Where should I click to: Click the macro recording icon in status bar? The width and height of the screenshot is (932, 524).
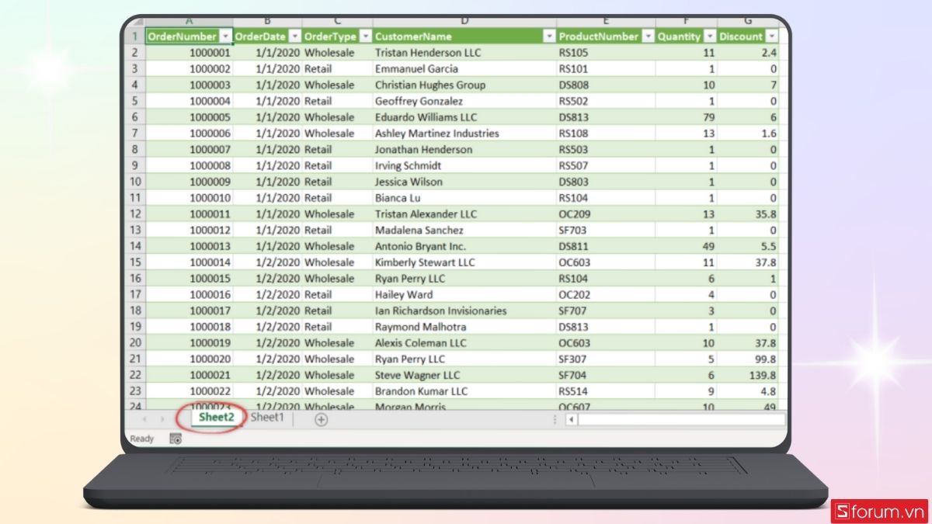pyautogui.click(x=176, y=439)
